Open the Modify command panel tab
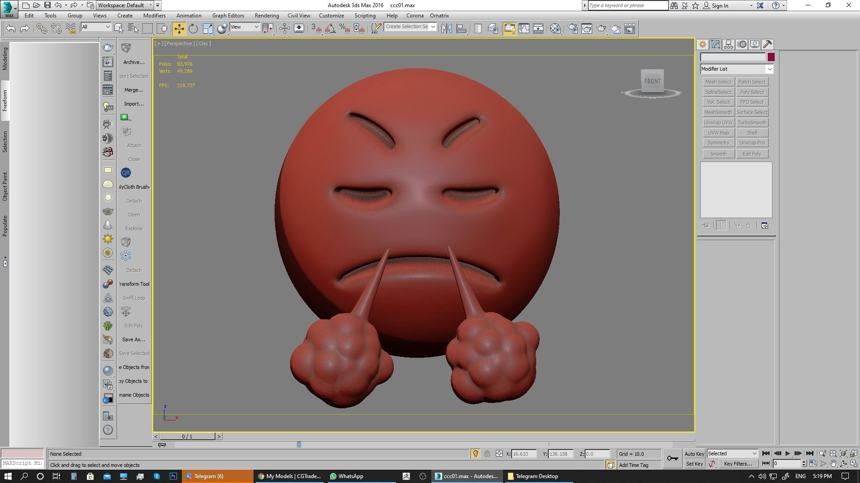 [715, 44]
